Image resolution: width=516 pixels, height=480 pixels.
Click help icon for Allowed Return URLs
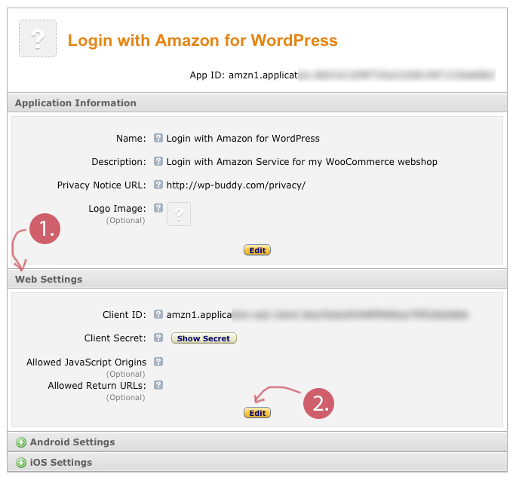coord(158,385)
